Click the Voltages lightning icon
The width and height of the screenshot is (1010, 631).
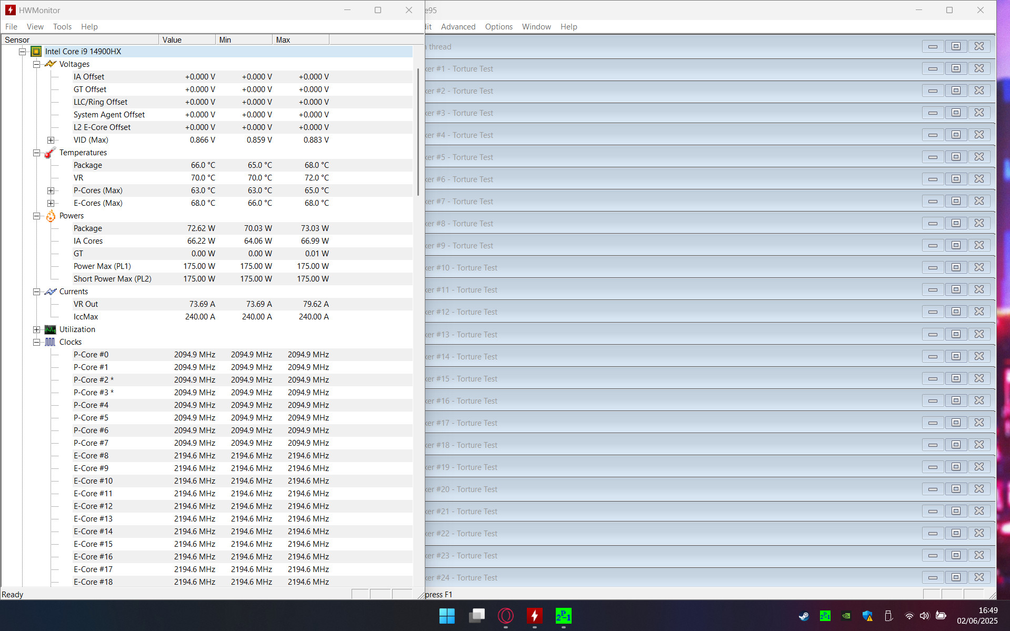[x=50, y=64]
